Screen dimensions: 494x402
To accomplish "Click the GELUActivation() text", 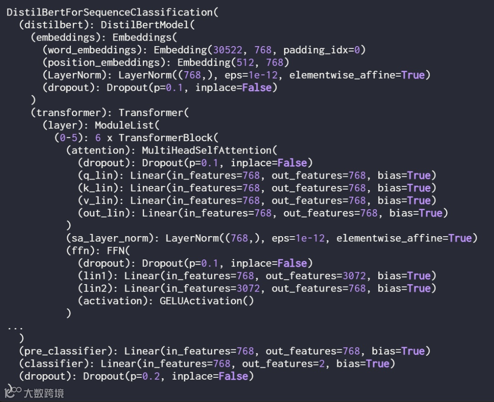I will click(207, 301).
